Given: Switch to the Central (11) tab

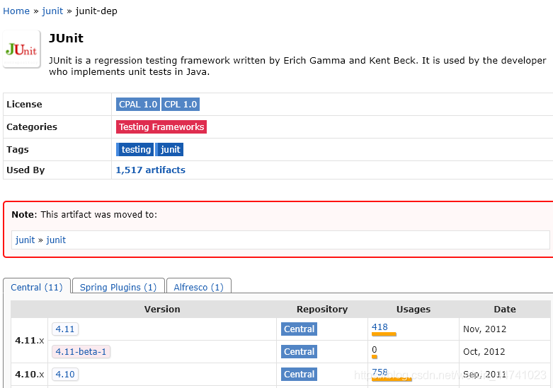Looking at the screenshot, I should coord(37,287).
